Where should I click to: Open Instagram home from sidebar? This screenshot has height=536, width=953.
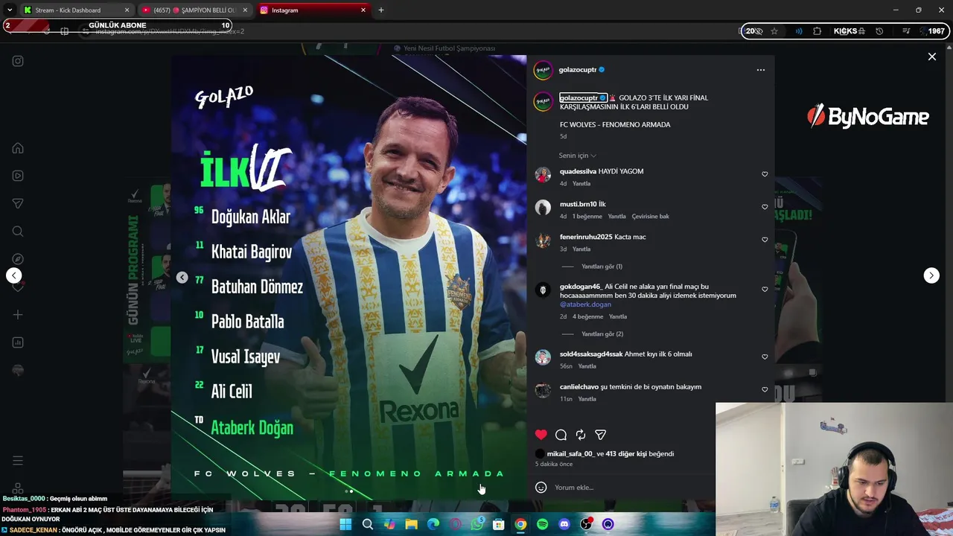(x=18, y=148)
